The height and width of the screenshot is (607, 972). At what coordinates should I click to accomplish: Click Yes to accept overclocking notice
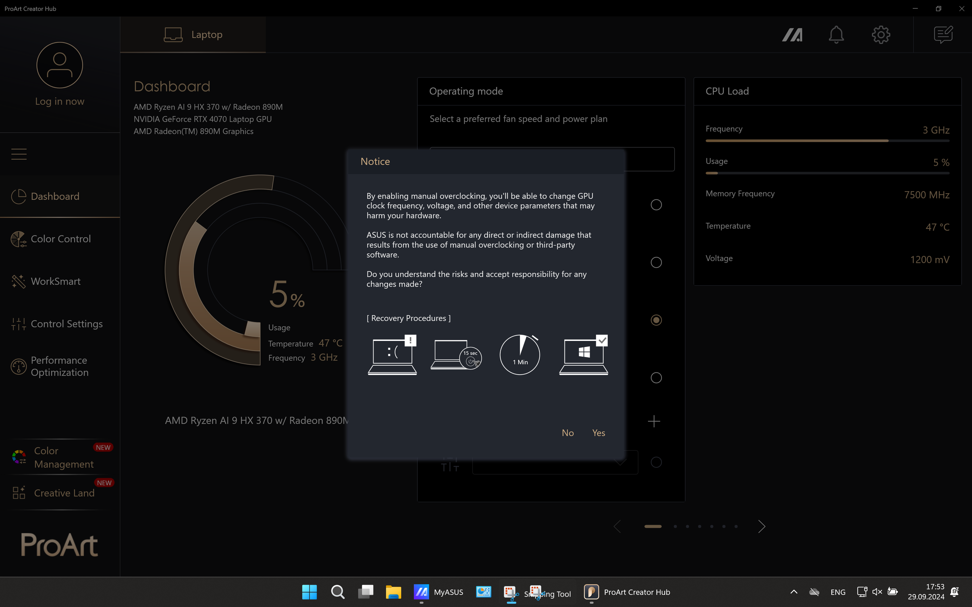coord(598,433)
